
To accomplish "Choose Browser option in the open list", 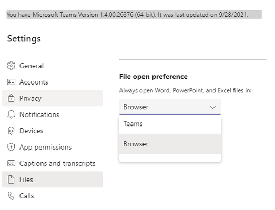I will pos(170,144).
